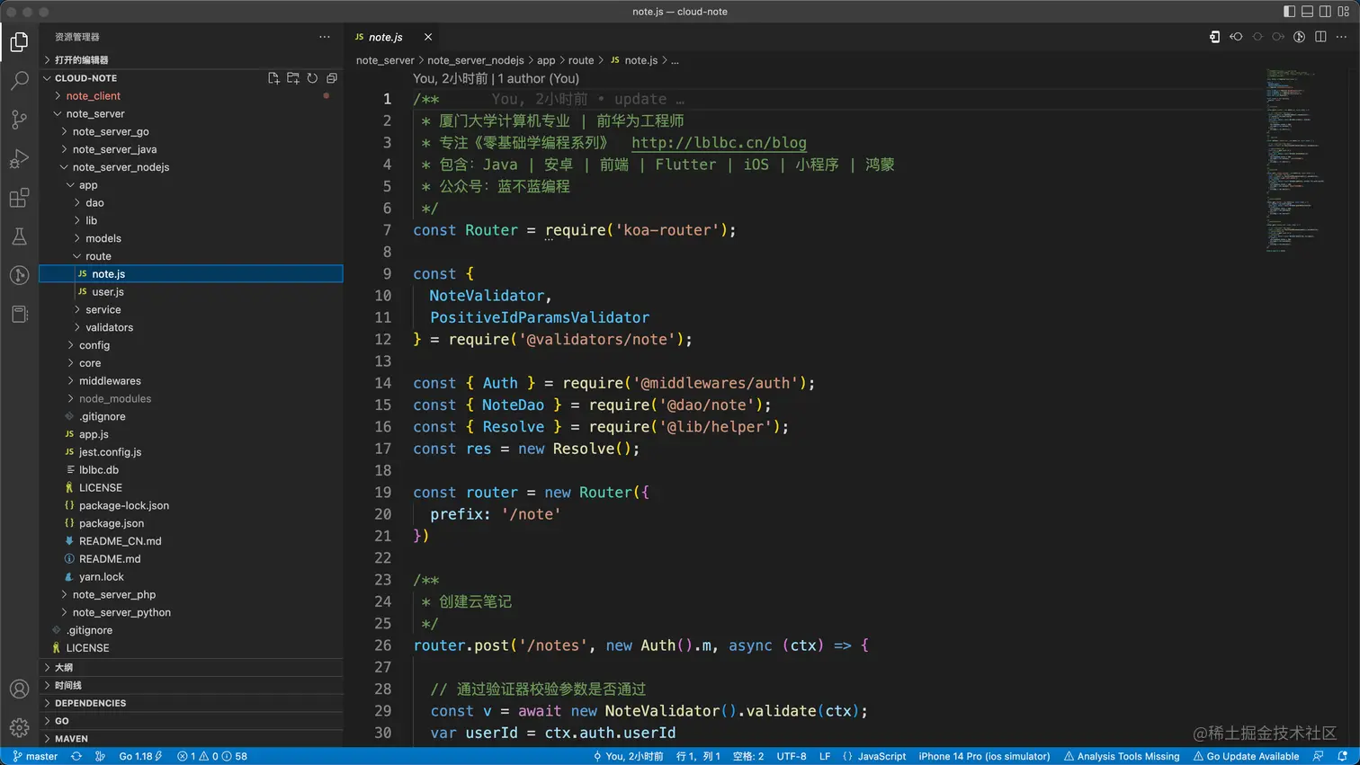
Task: Toggle the secondary side bar visibility
Action: click(1325, 12)
